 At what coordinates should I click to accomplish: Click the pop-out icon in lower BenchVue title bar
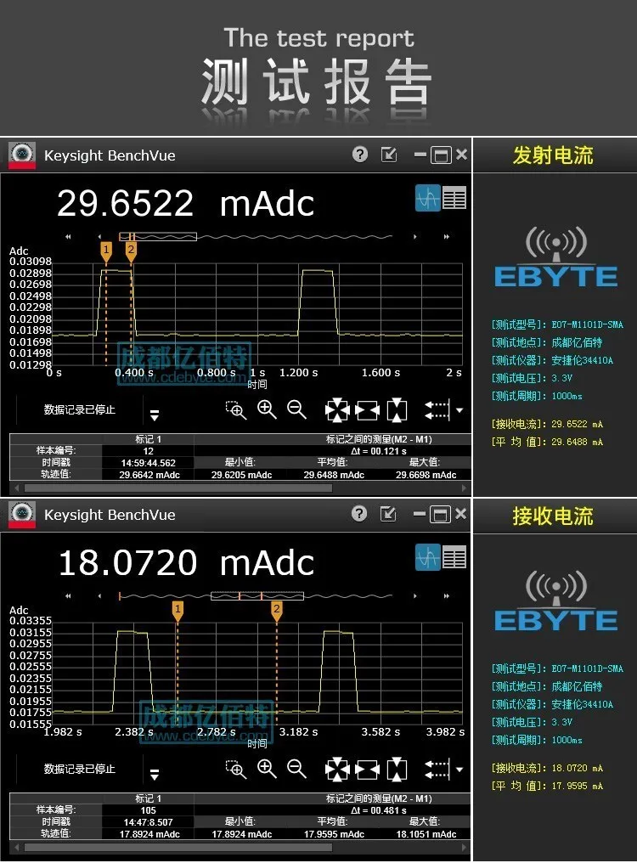click(389, 514)
